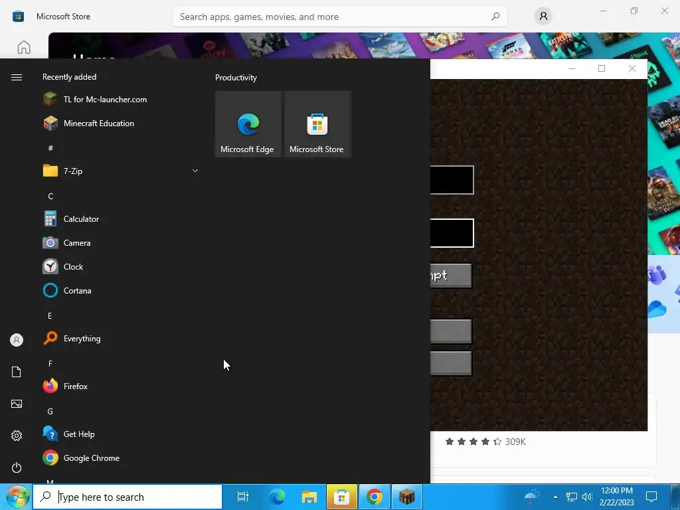Open the weather tray icon
The image size is (680, 510).
coord(532,497)
